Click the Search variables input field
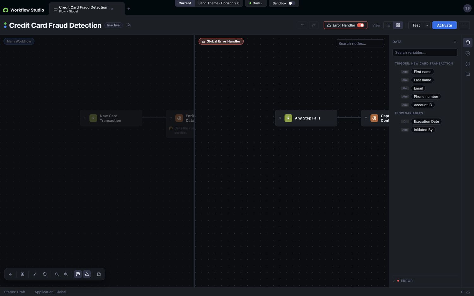Viewport: 474px width, 296px height. pyautogui.click(x=425, y=52)
